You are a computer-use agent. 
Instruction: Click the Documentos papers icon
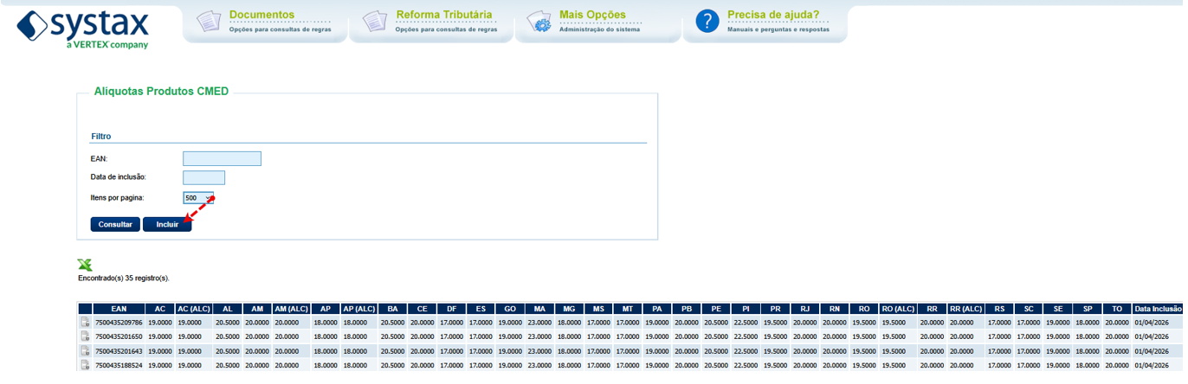pyautogui.click(x=210, y=22)
